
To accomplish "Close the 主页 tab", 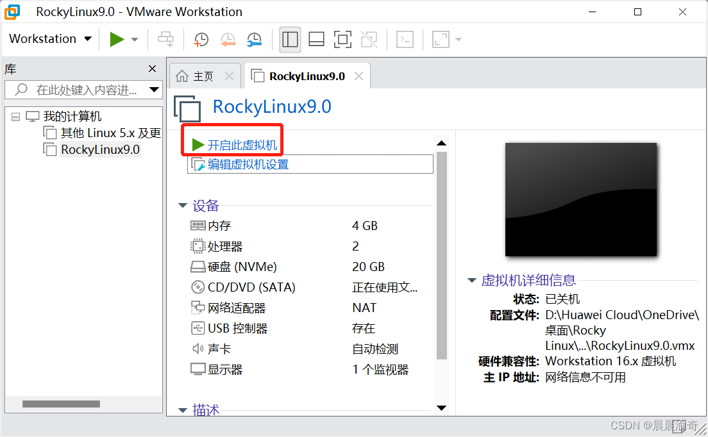I will (230, 76).
